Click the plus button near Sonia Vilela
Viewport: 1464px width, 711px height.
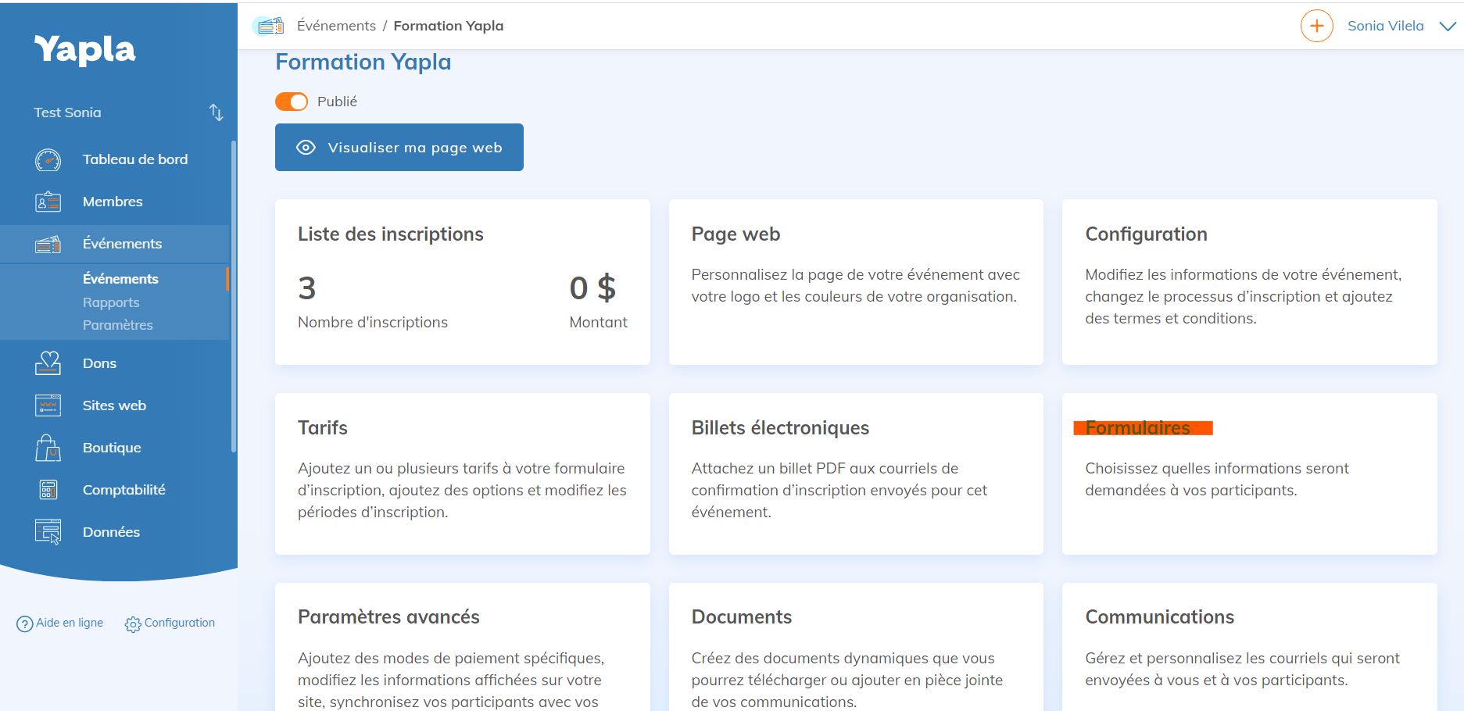[x=1316, y=25]
